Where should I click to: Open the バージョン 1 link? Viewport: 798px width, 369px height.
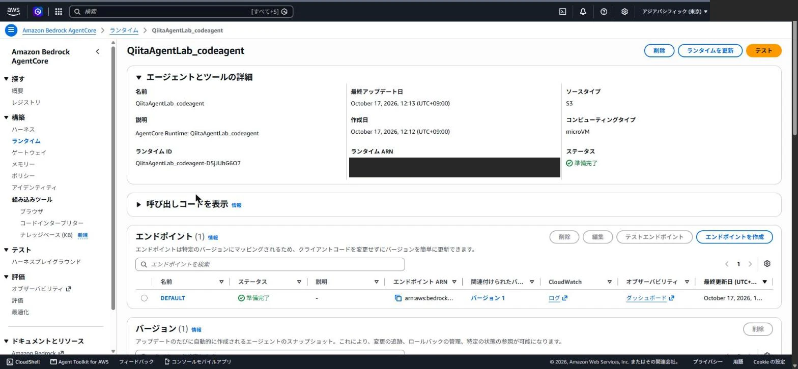[x=488, y=298]
